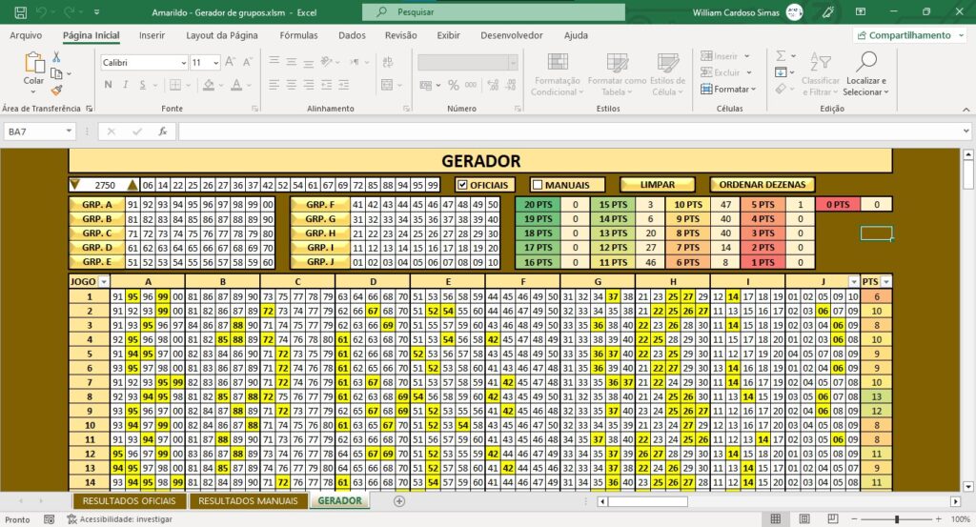Check the MANUAIS checkbox
This screenshot has width=976, height=527.
click(538, 185)
